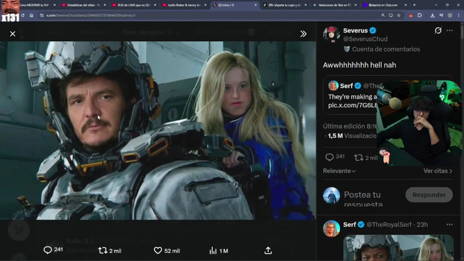Image resolution: width=464 pixels, height=261 pixels.
Task: Click the address bar URL
Action: click(x=91, y=15)
